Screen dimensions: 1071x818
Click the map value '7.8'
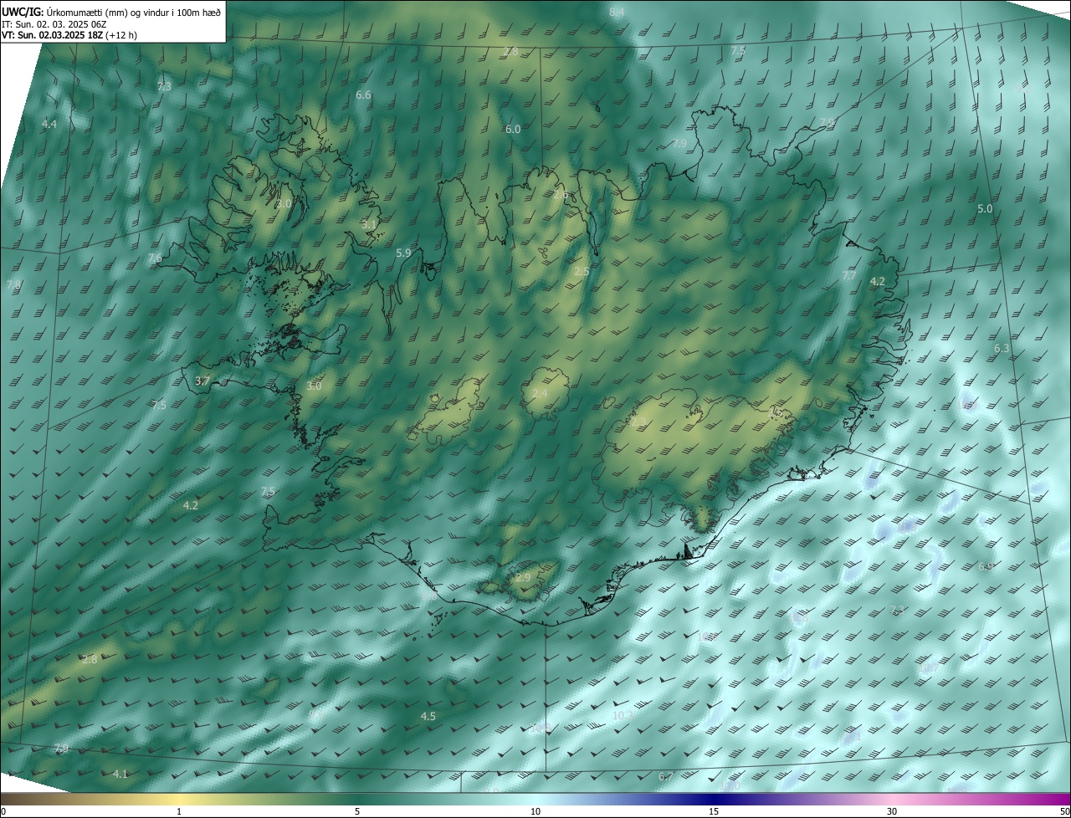13,285
